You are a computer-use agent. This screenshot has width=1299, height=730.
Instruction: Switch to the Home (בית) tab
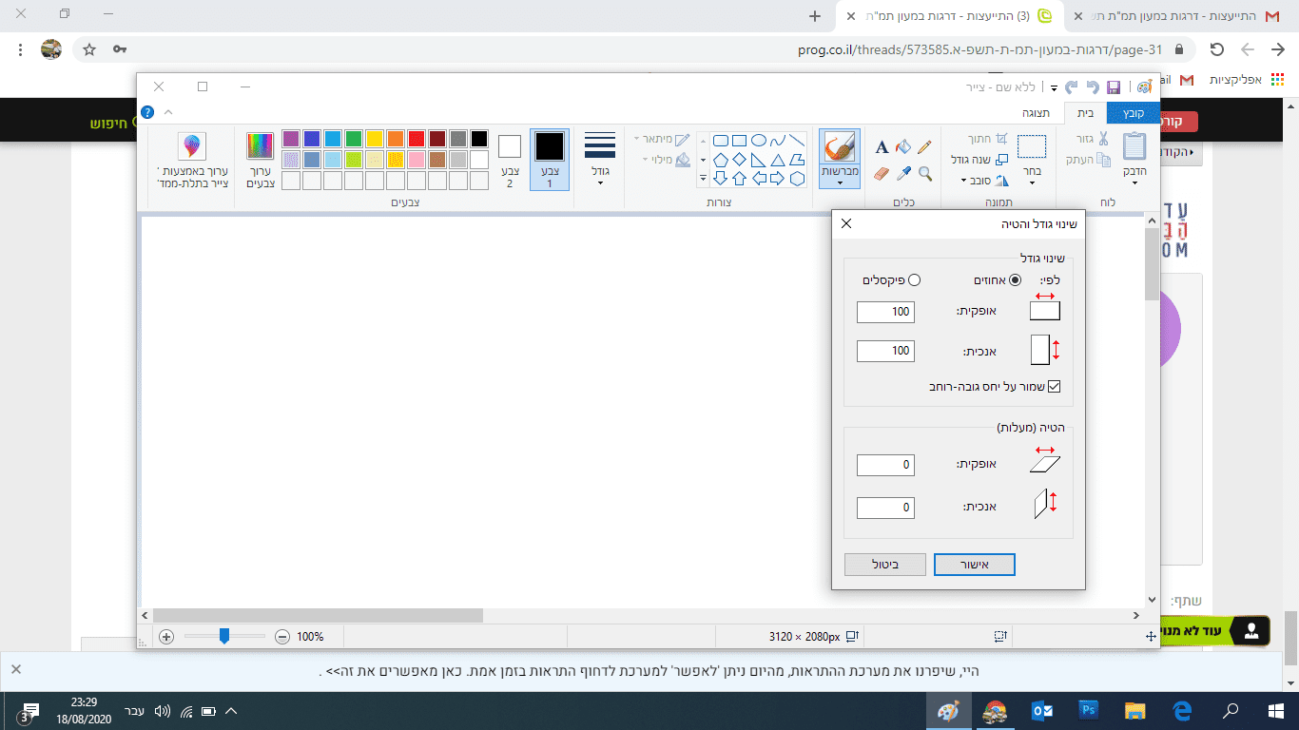[x=1086, y=113]
